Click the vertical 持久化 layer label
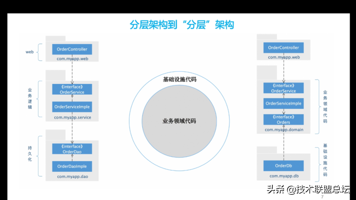The image size is (356, 200). pyautogui.click(x=30, y=154)
